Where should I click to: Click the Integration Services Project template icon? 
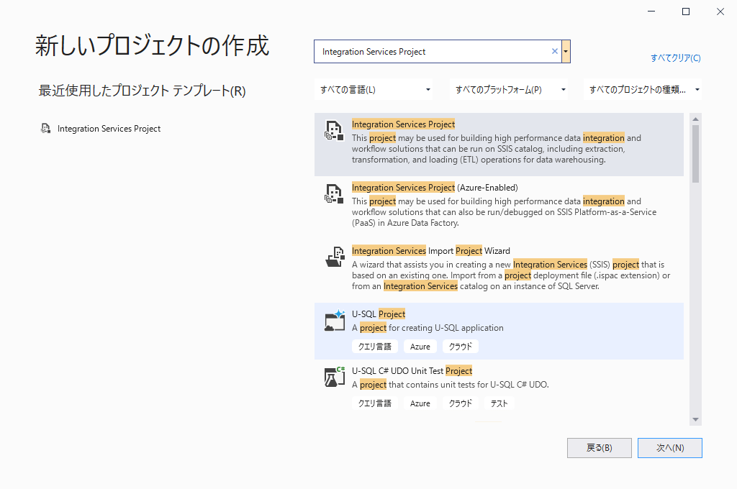333,129
